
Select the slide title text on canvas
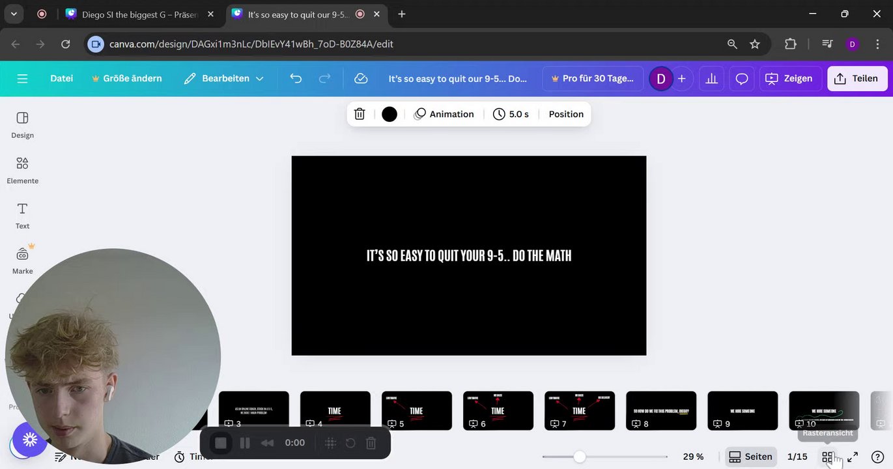(x=469, y=255)
